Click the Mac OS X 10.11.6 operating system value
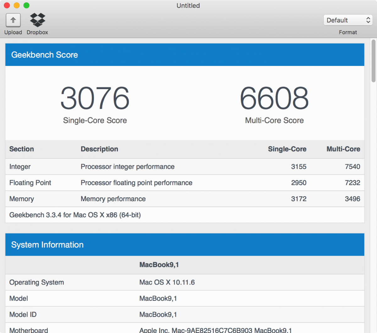 (x=167, y=282)
